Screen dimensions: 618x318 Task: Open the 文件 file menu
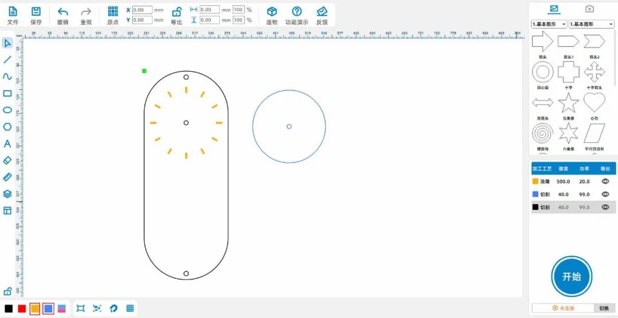(x=13, y=15)
